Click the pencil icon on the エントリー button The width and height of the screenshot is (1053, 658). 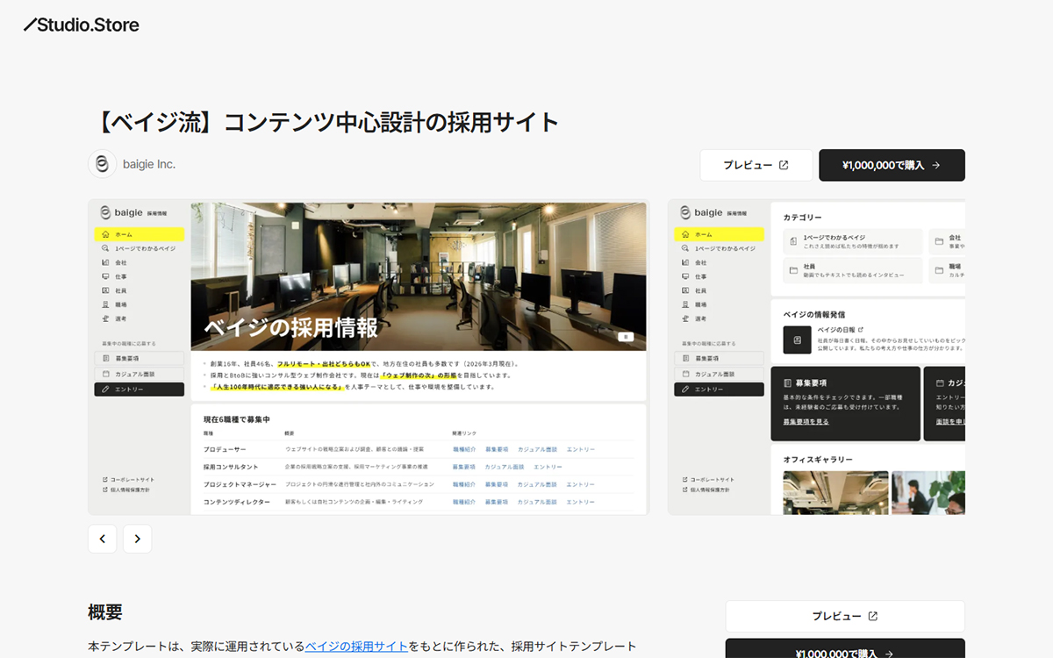click(105, 390)
